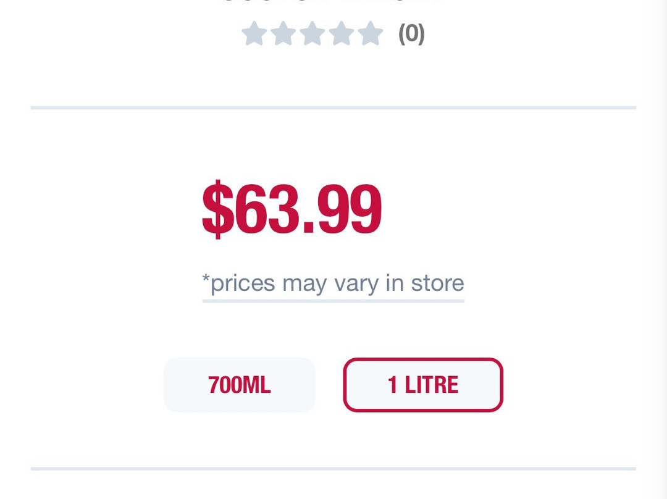Select the 700ML size option
667x499 pixels.
coord(240,385)
